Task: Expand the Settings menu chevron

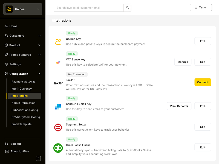Action: pyautogui.click(x=39, y=64)
